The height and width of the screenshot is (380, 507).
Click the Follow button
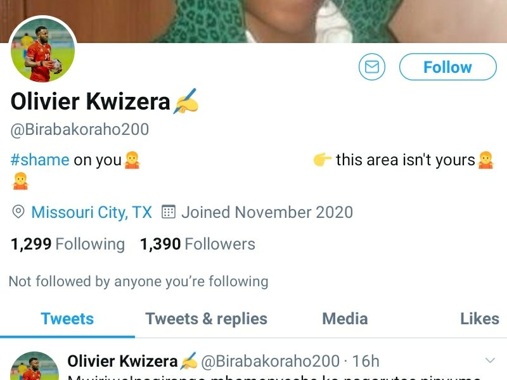tap(447, 67)
